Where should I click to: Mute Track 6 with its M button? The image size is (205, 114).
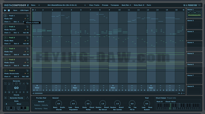25,73
